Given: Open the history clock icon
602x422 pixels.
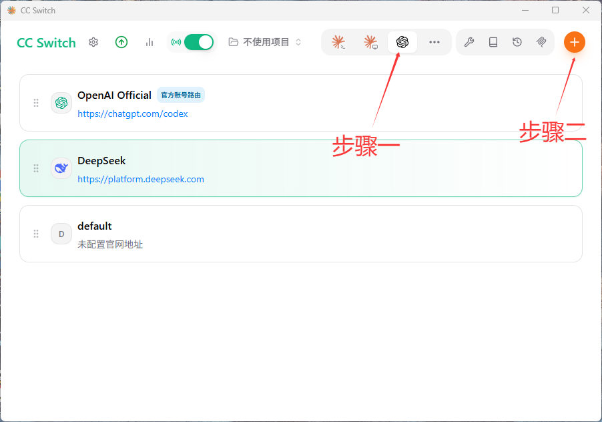Looking at the screenshot, I should [517, 42].
